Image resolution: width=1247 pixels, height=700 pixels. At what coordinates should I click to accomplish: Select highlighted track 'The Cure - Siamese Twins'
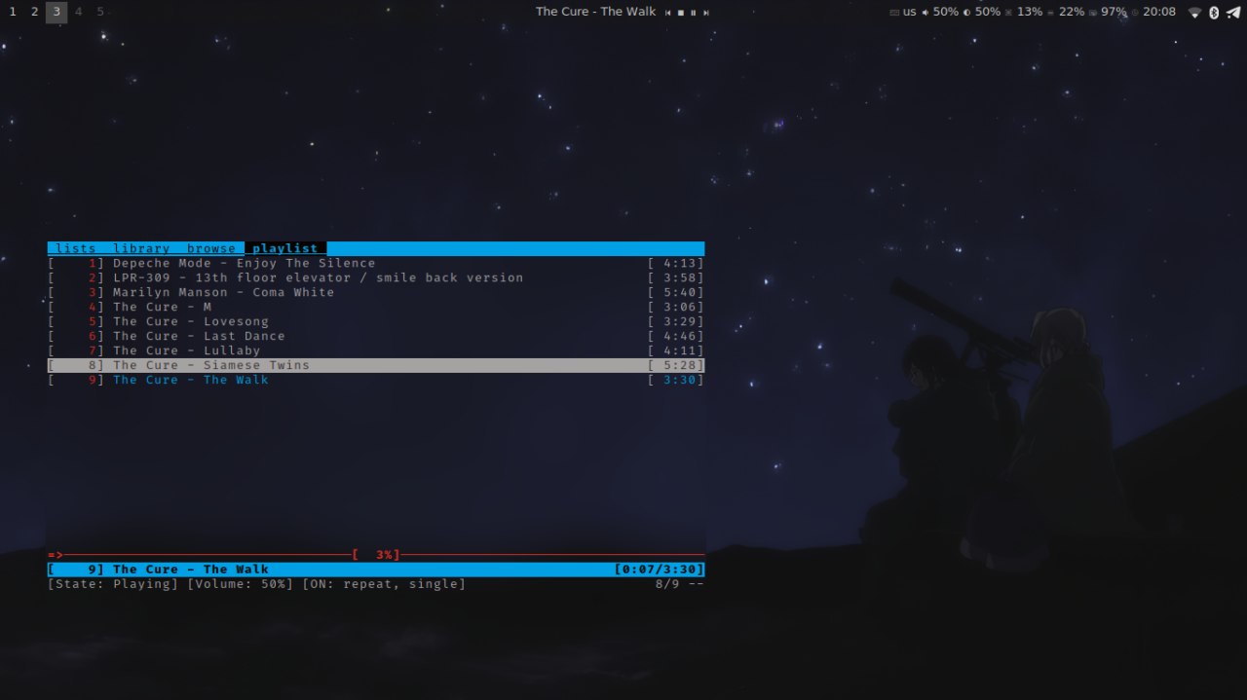tap(375, 365)
